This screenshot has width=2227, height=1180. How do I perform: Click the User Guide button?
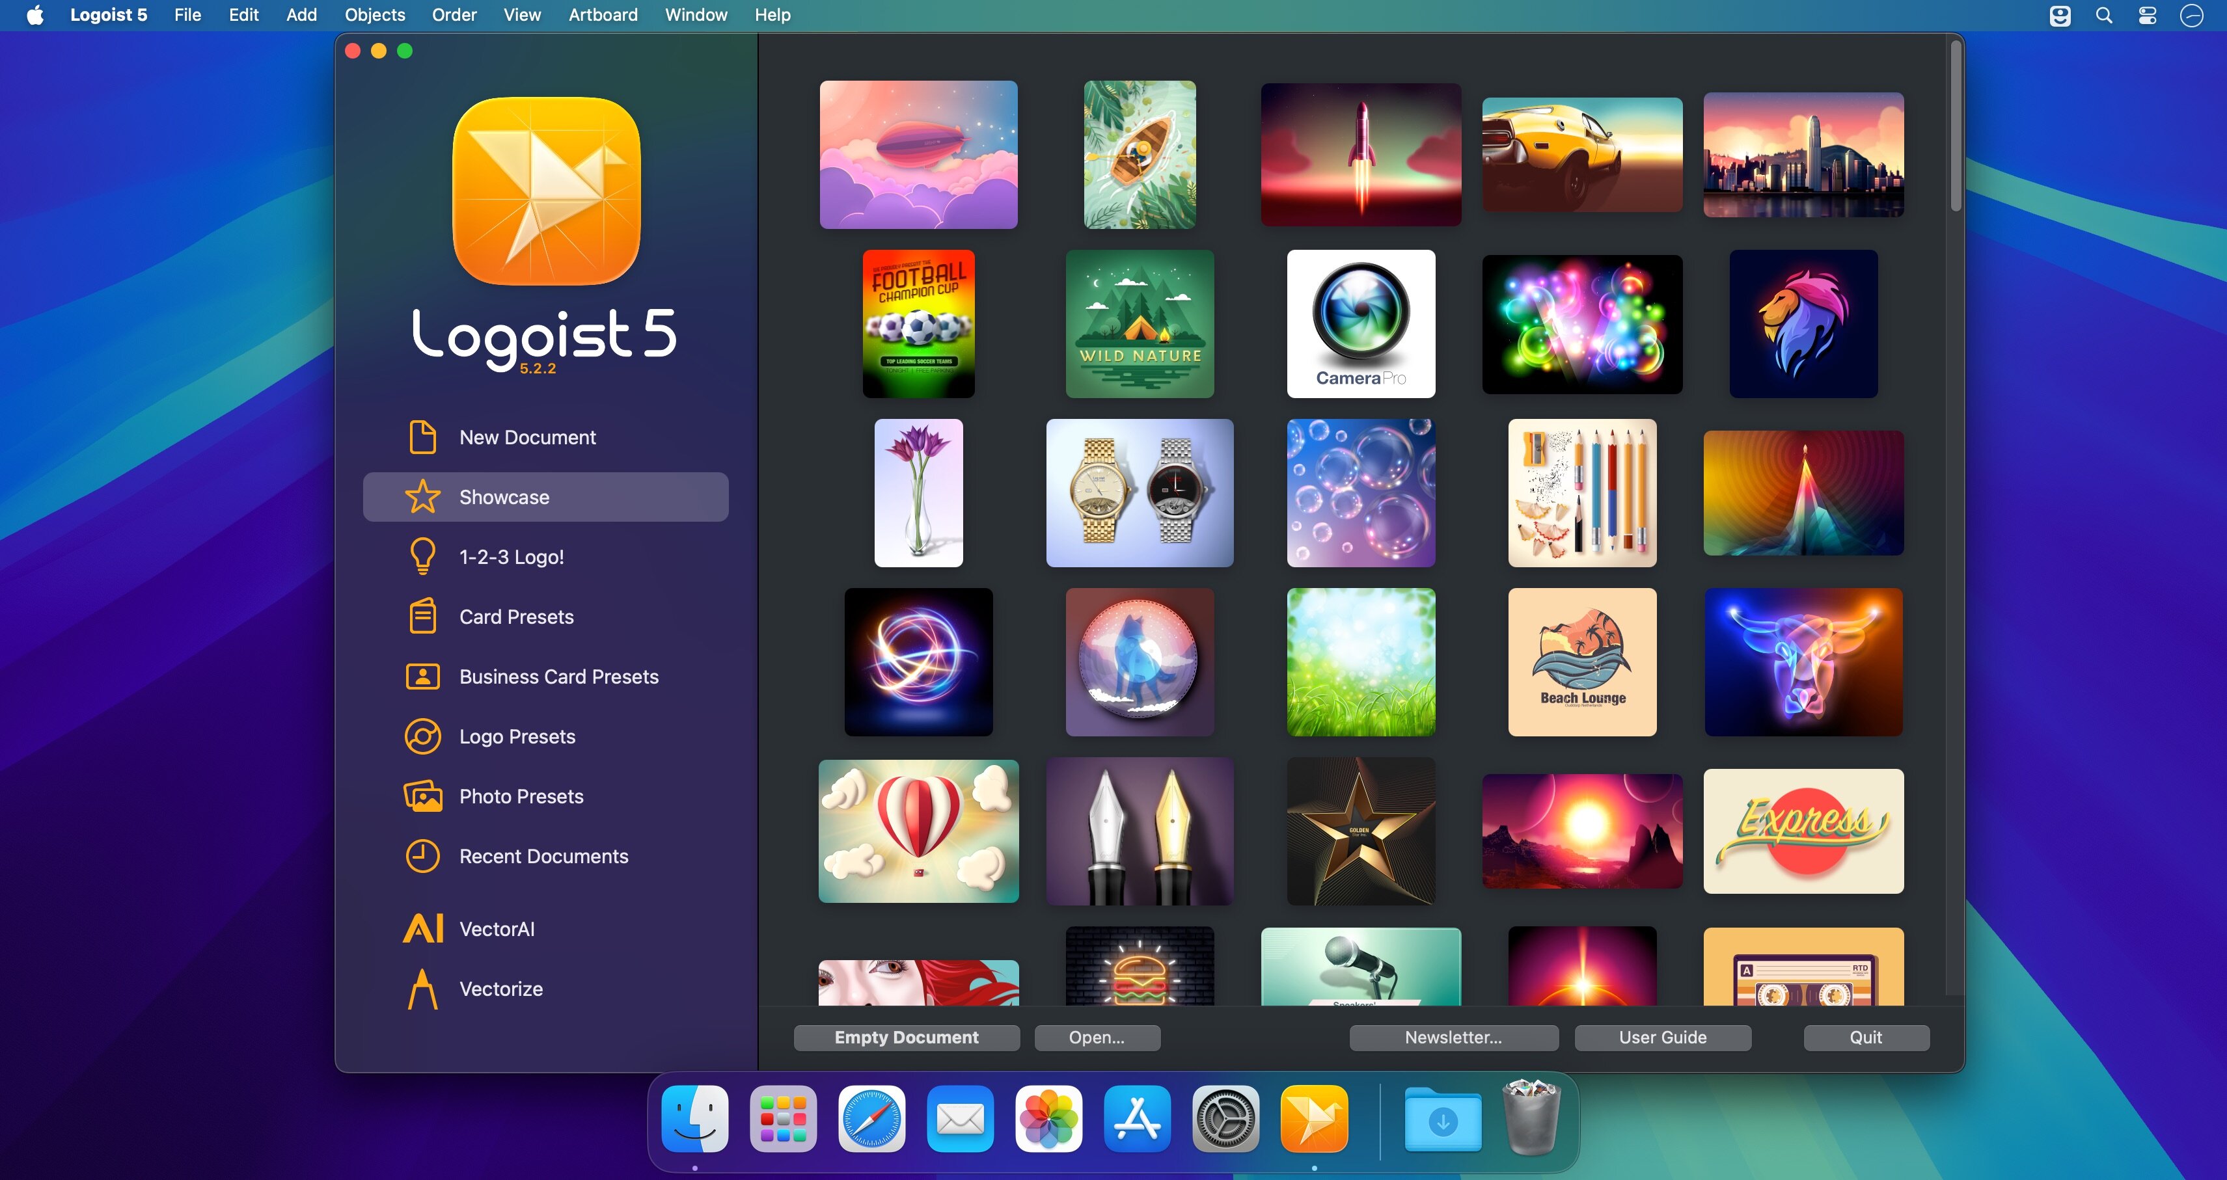pyautogui.click(x=1661, y=1038)
